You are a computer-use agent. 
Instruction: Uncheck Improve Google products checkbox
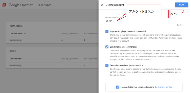[107, 31]
